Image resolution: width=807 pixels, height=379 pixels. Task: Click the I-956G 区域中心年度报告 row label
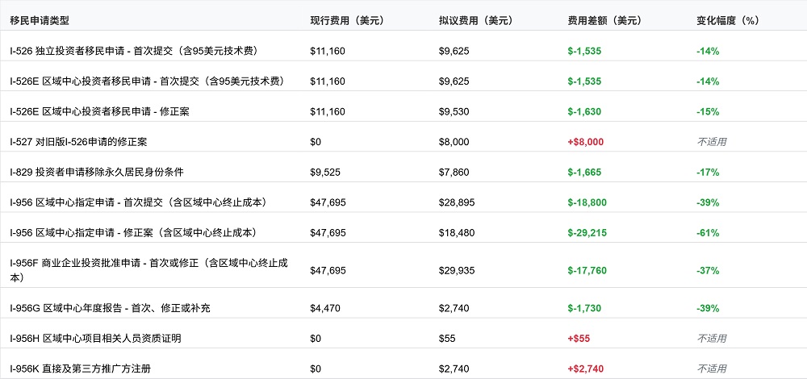click(x=111, y=308)
